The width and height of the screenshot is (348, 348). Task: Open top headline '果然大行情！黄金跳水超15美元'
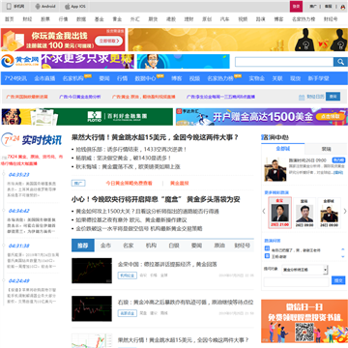pos(155,137)
